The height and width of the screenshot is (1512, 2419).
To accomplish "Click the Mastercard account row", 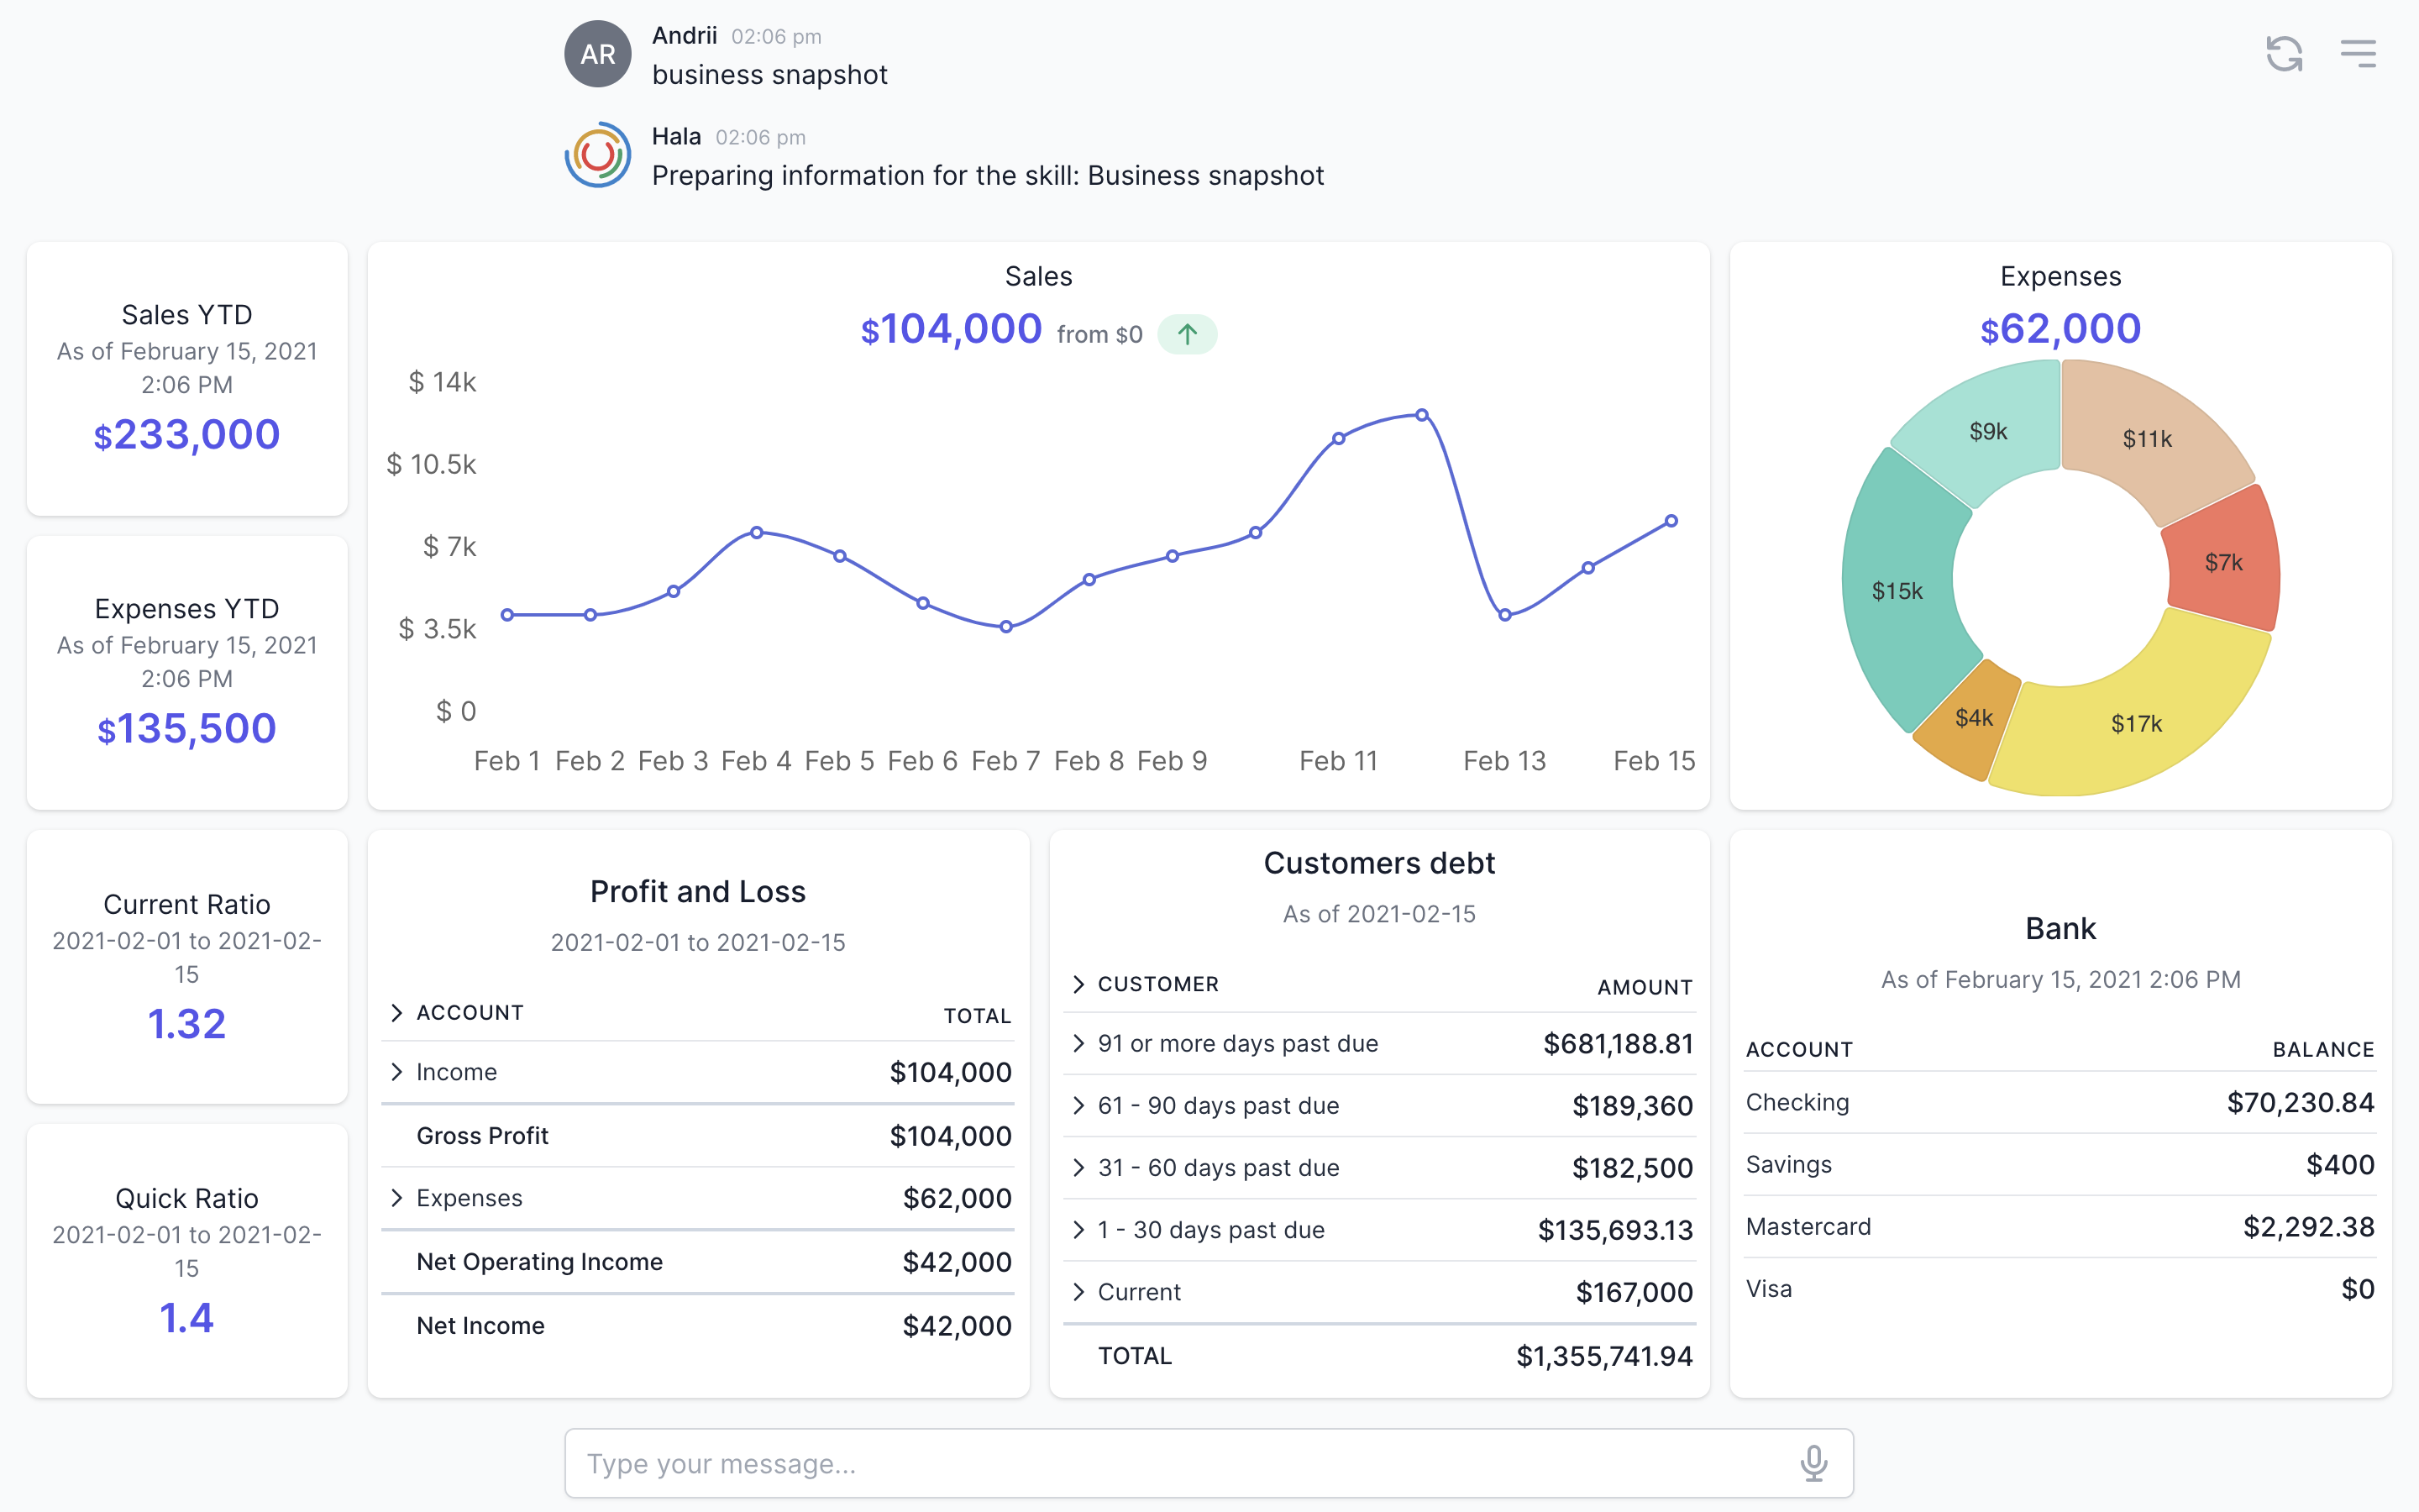I will [x=2060, y=1227].
